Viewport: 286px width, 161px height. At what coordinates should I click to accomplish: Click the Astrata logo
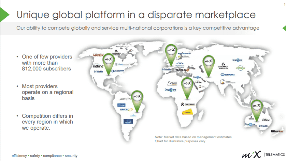coord(240,68)
